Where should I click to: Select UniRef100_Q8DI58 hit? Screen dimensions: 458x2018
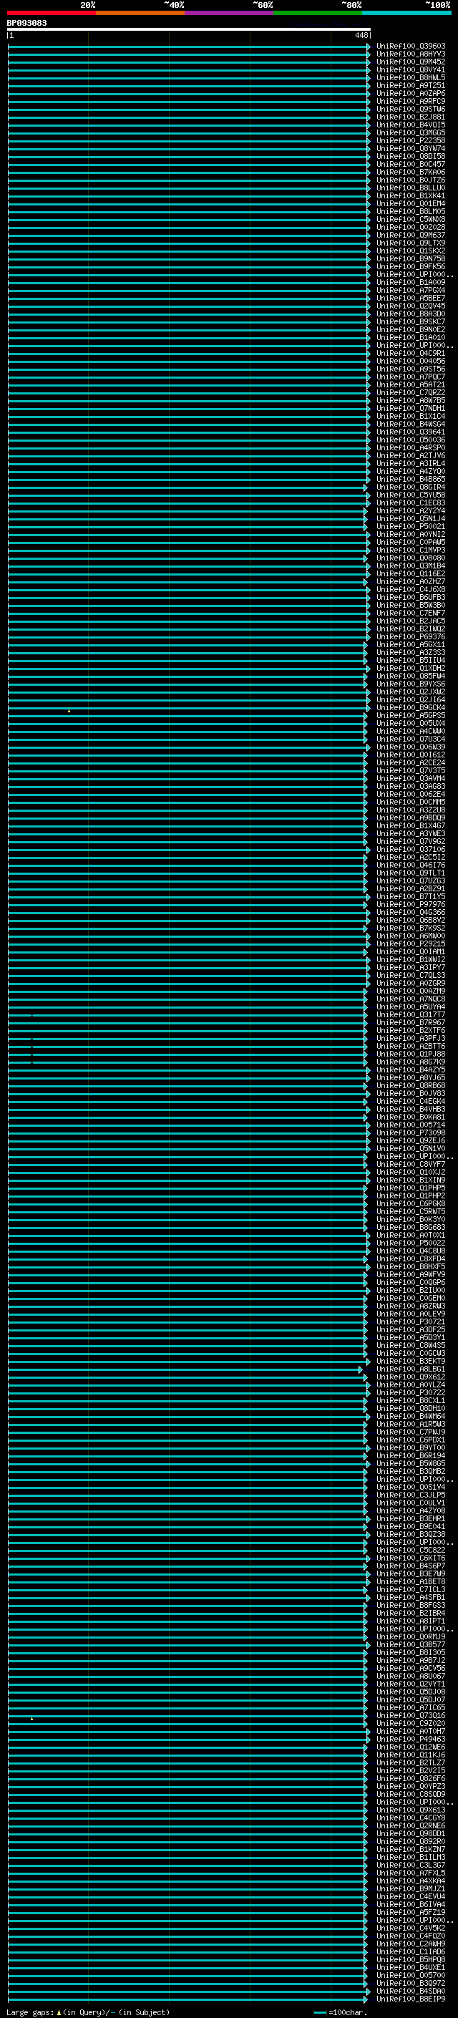[411, 156]
